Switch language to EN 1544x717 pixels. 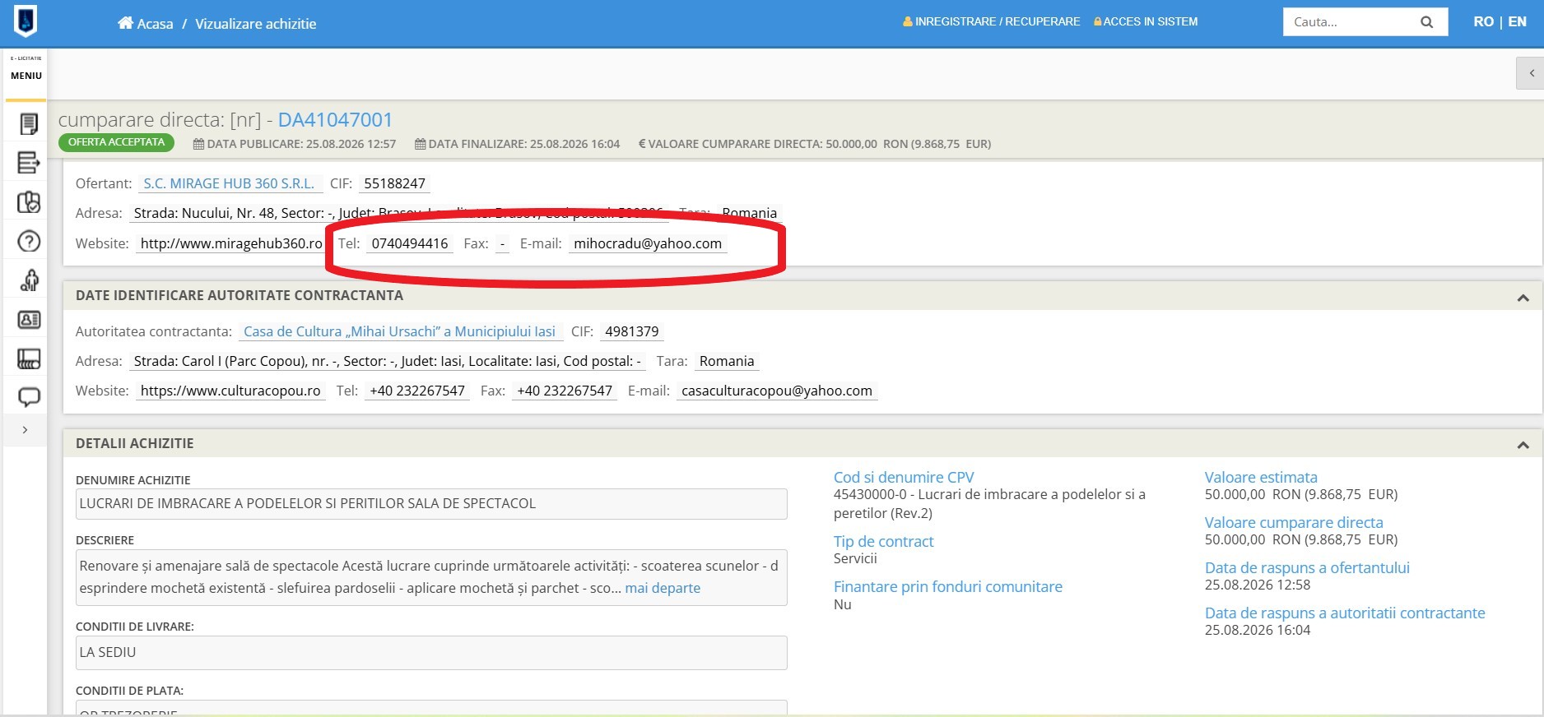point(1517,22)
